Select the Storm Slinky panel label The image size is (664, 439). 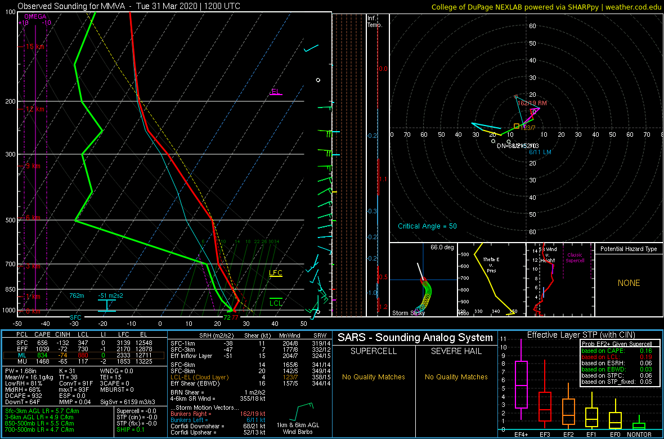pyautogui.click(x=409, y=313)
